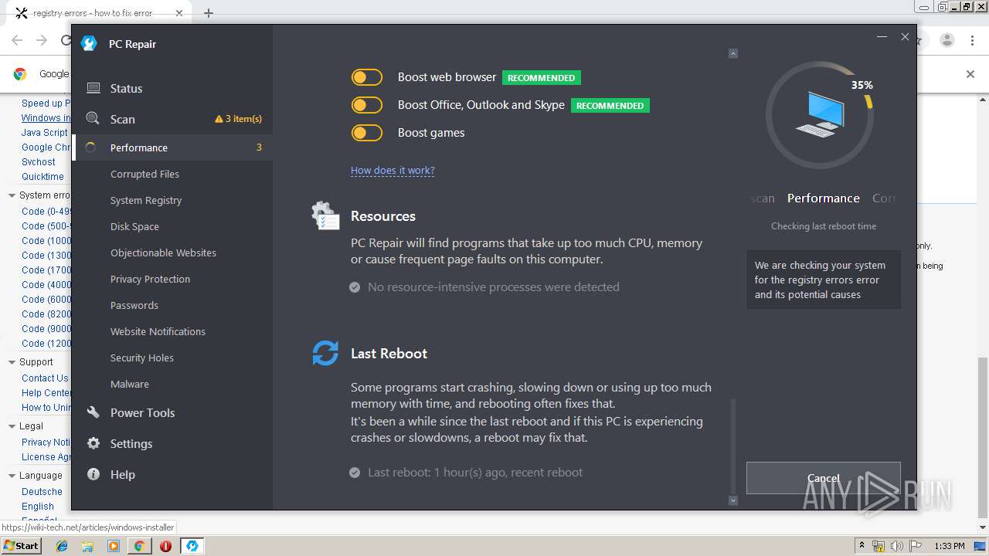Click the computer icon in progress circle
The width and height of the screenshot is (989, 556).
(x=820, y=114)
